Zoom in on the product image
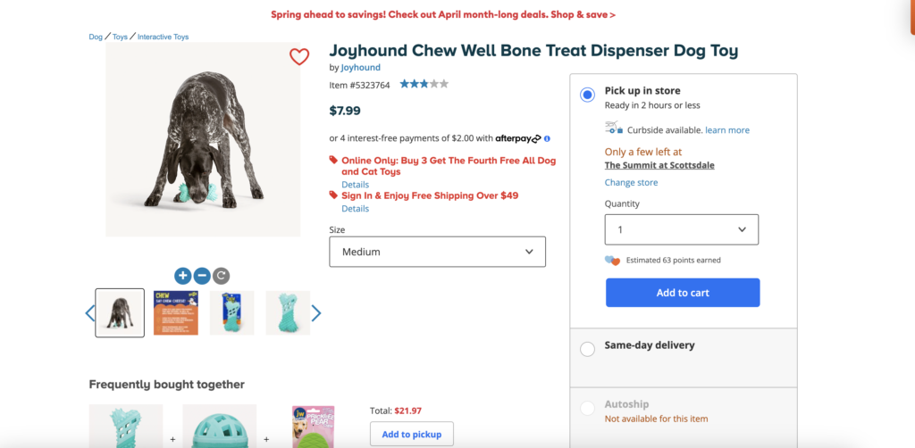The width and height of the screenshot is (915, 448). (x=182, y=276)
